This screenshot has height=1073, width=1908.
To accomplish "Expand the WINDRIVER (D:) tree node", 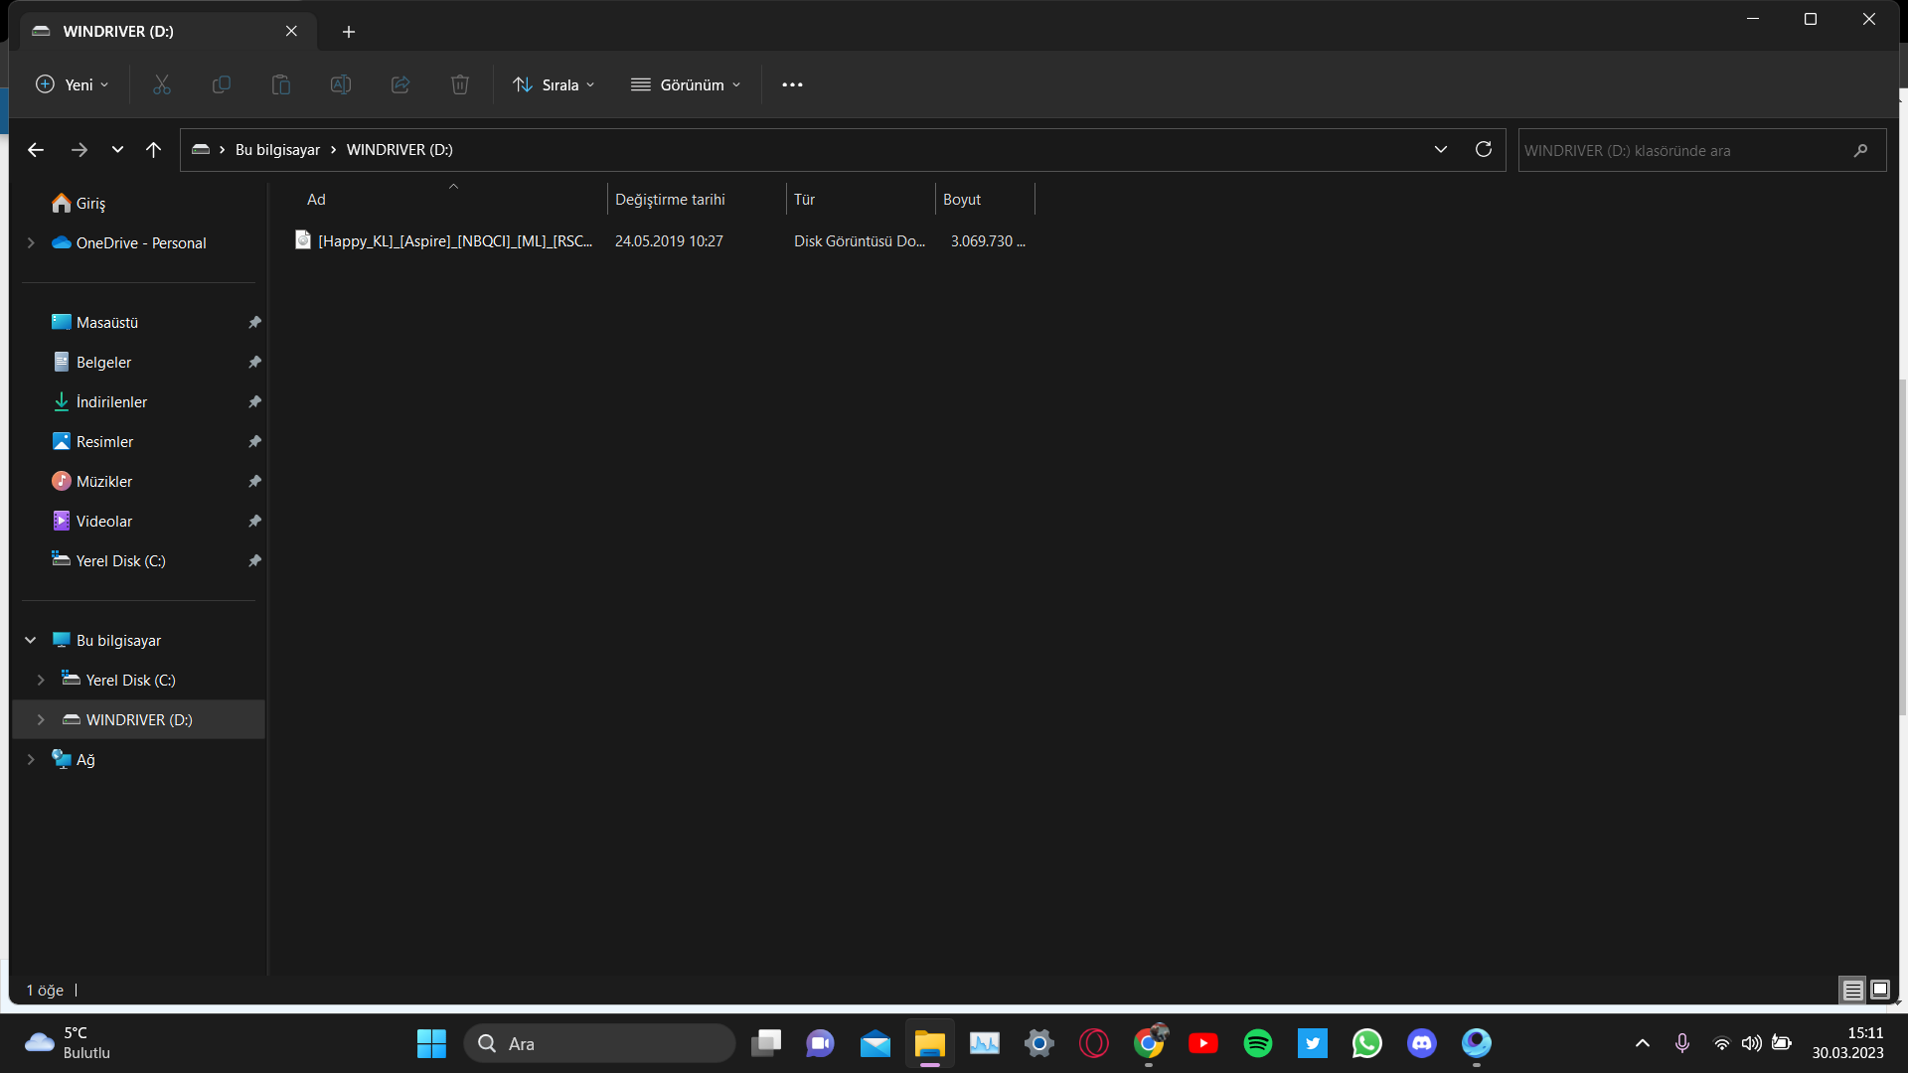I will pos(41,720).
